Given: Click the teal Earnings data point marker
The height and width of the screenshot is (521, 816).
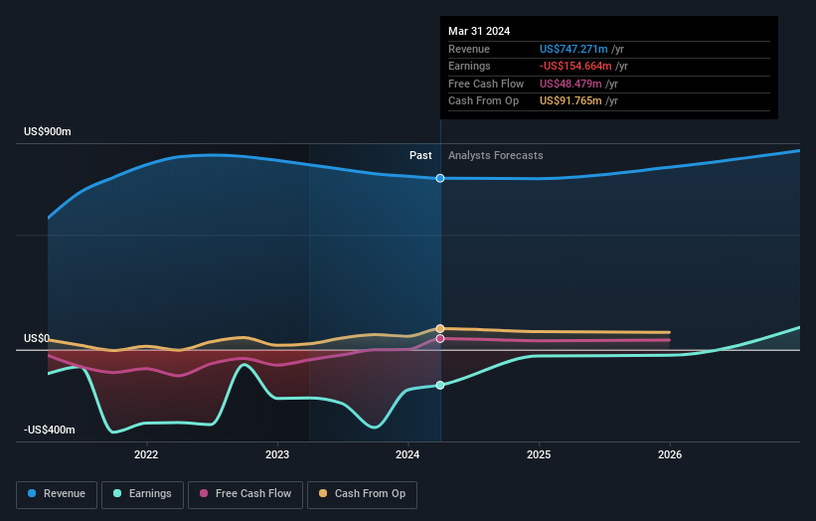Looking at the screenshot, I should pyautogui.click(x=440, y=385).
